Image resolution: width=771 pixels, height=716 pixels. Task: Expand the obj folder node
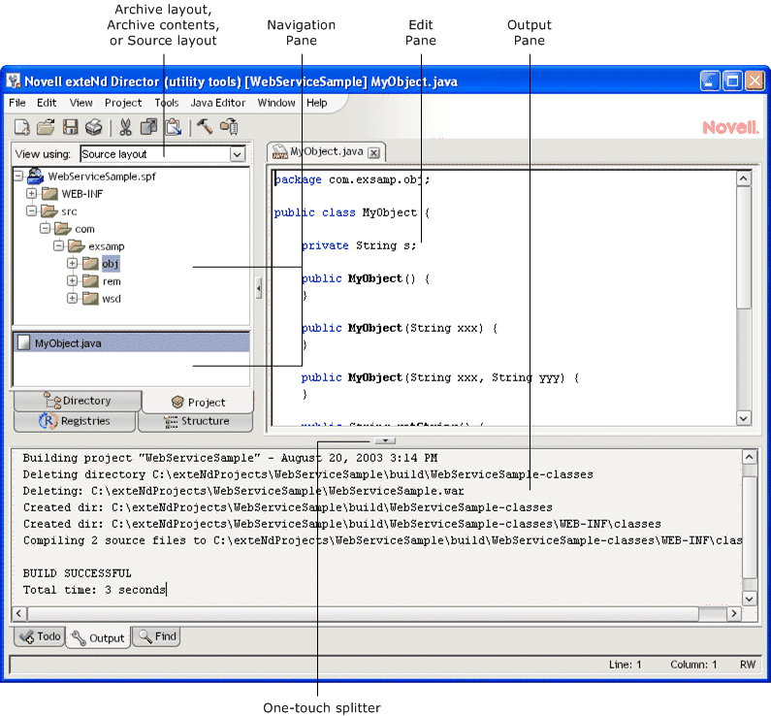pos(73,263)
